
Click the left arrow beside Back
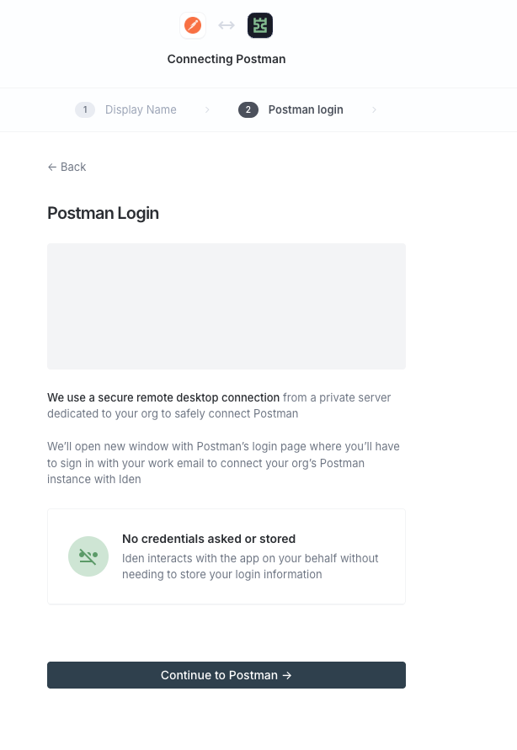(52, 167)
